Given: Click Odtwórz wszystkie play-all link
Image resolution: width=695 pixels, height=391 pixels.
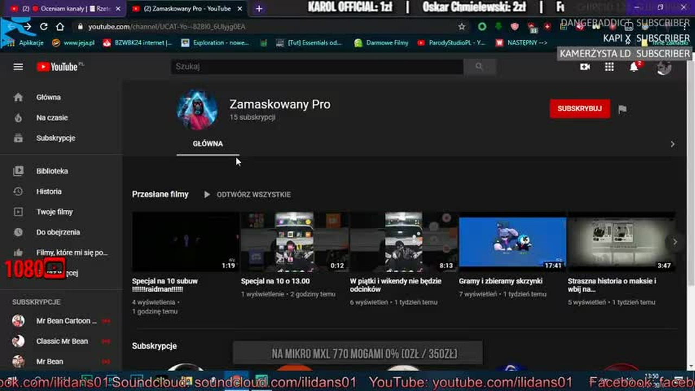Looking at the screenshot, I should pos(247,194).
